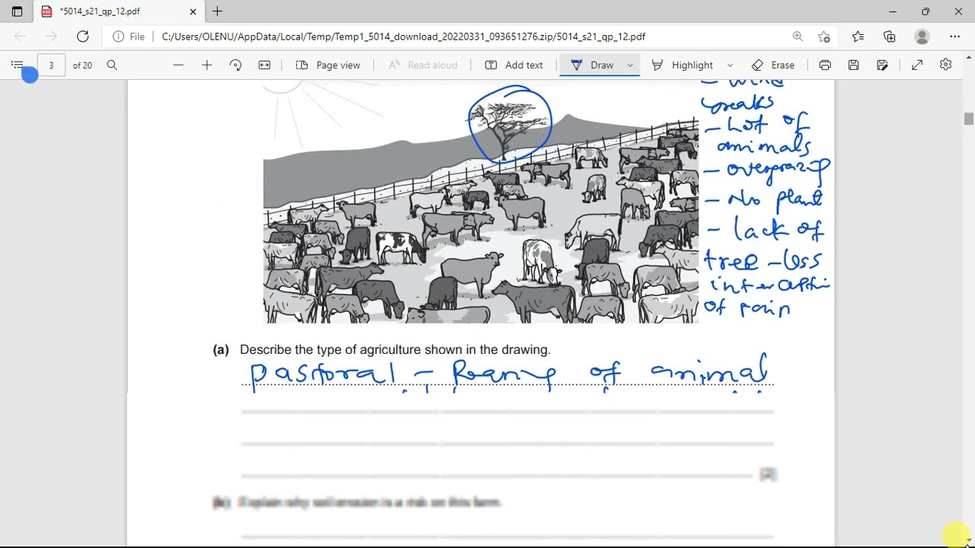The image size is (975, 548).
Task: Click the Read aloud button
Action: 423,65
